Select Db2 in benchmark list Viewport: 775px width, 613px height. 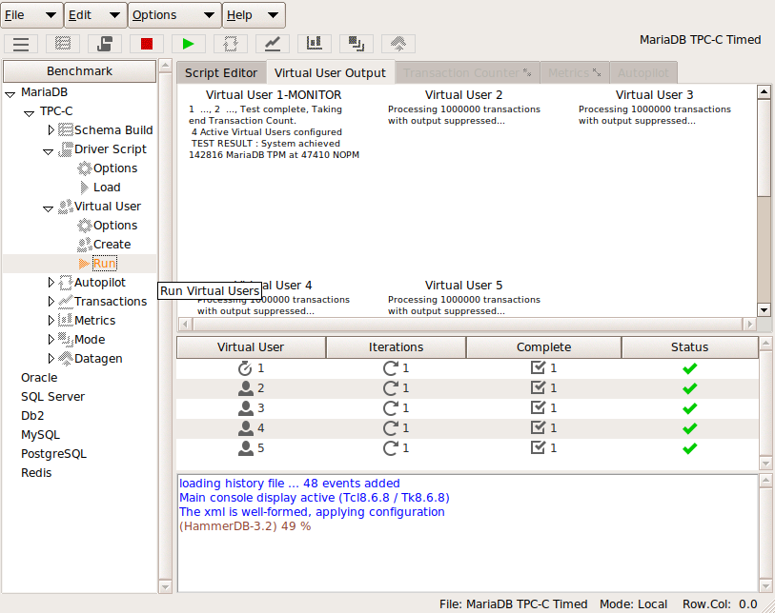[32, 416]
